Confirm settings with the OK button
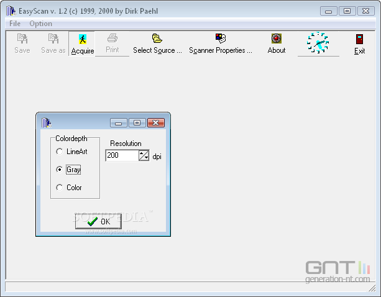This screenshot has height=297, width=381. tap(98, 221)
